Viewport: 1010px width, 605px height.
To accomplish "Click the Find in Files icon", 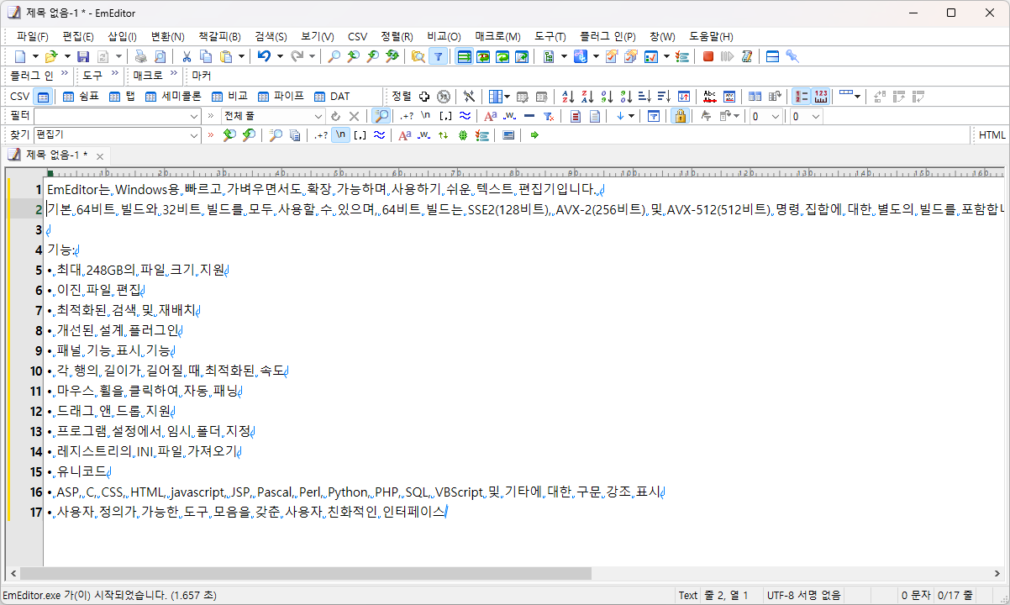I will coord(418,56).
